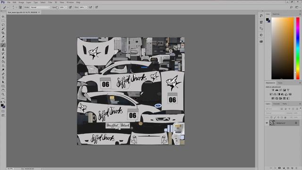Open the layer filter kind dropdown
This screenshot has width=302, height=170.
[272, 109]
